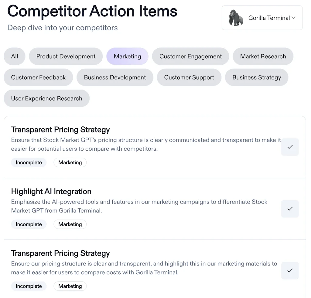Click the checkmark on Highlight AI Integration

pyautogui.click(x=290, y=209)
